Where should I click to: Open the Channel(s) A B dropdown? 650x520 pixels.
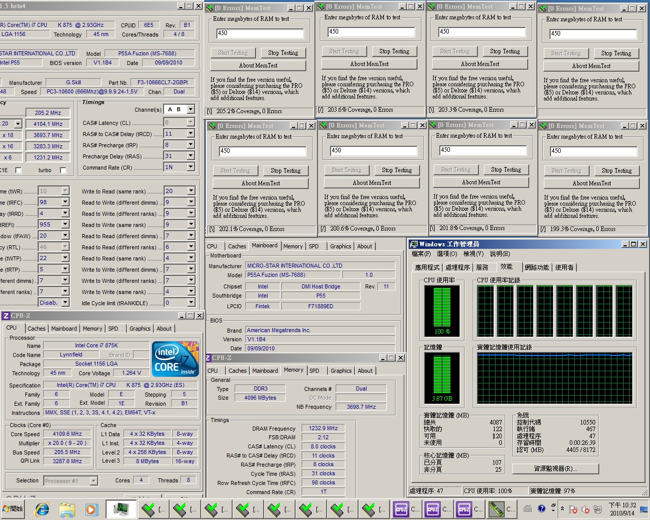coord(191,109)
